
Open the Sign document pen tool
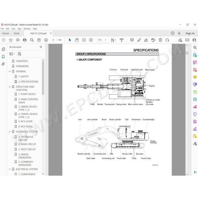(146, 40)
